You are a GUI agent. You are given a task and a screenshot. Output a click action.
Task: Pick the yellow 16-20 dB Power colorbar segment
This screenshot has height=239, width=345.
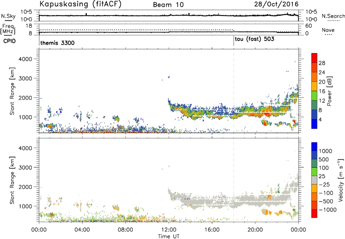click(x=314, y=86)
